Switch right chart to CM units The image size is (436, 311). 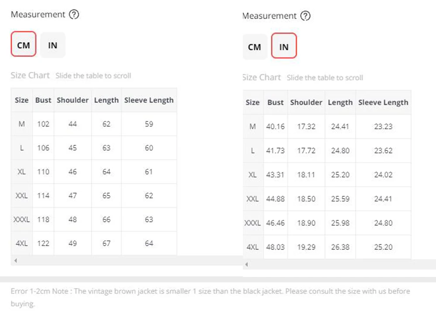click(255, 47)
